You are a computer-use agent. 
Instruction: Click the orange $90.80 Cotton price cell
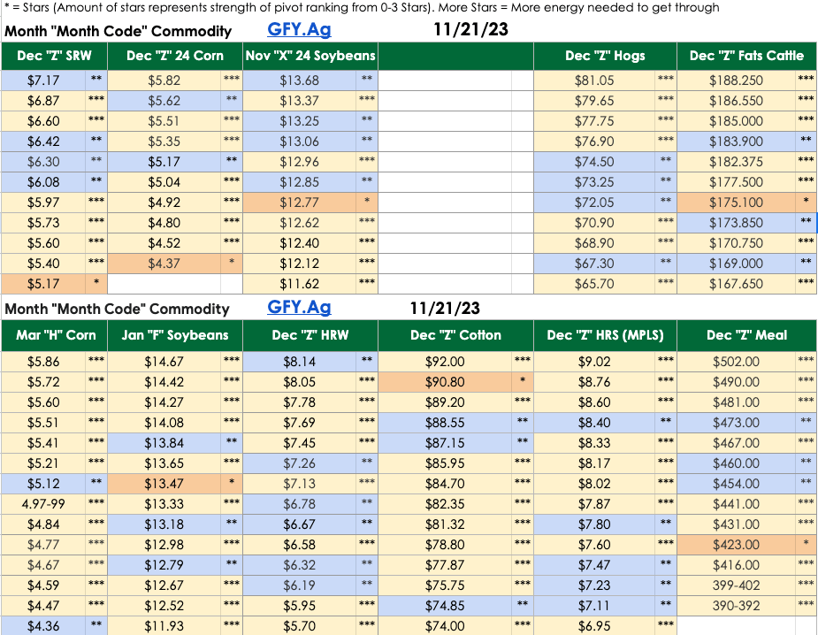(x=445, y=382)
